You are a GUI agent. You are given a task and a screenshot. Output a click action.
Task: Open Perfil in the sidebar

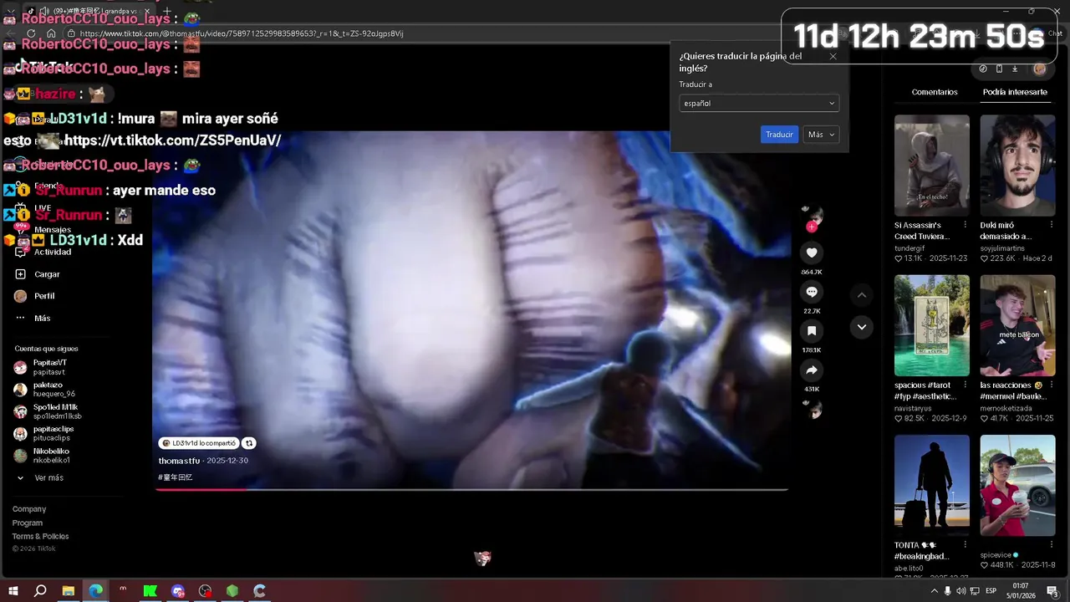click(x=35, y=296)
